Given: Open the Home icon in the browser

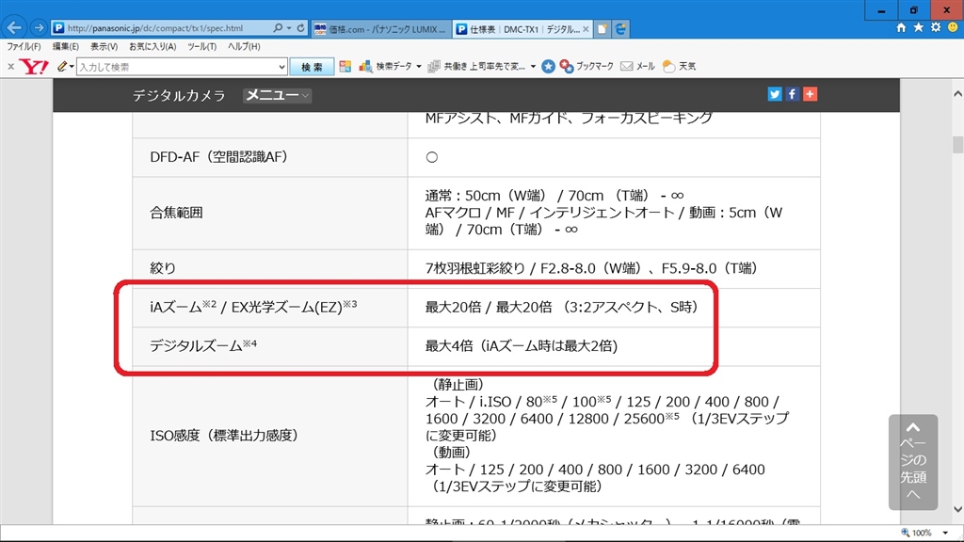Looking at the screenshot, I should pyautogui.click(x=901, y=27).
